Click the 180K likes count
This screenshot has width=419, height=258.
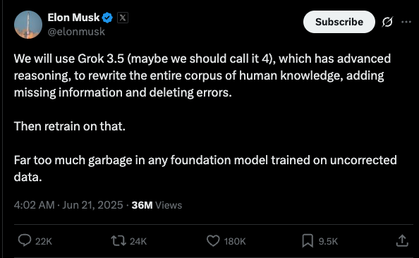click(x=235, y=242)
